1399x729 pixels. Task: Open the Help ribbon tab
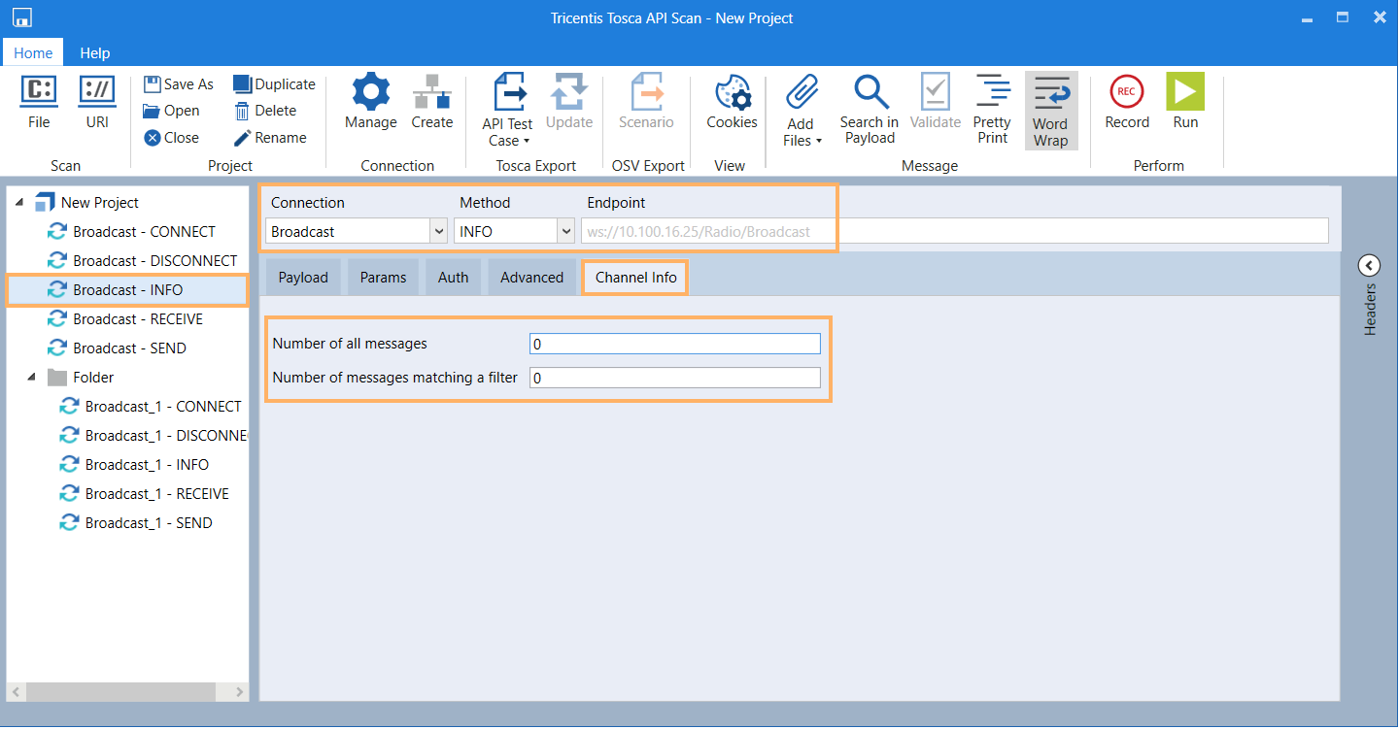click(95, 52)
